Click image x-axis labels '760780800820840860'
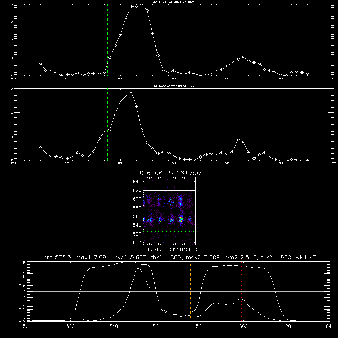This screenshot has height=338, width=338. [x=171, y=250]
